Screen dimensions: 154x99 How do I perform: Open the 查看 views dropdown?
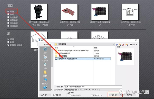point(133,45)
